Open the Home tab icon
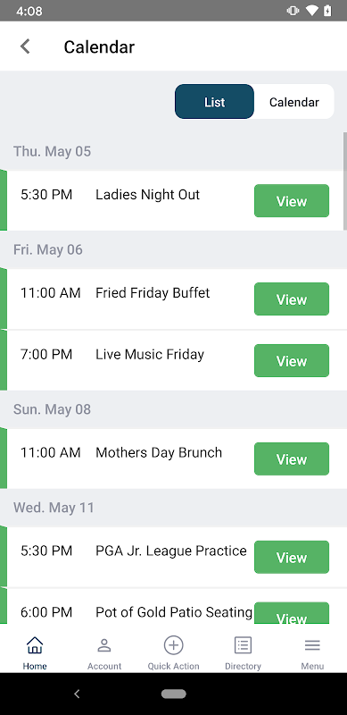Viewport: 347px width, 715px height. coord(35,645)
